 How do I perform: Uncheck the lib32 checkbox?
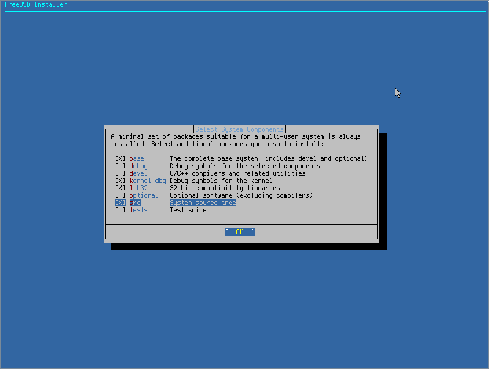point(120,188)
